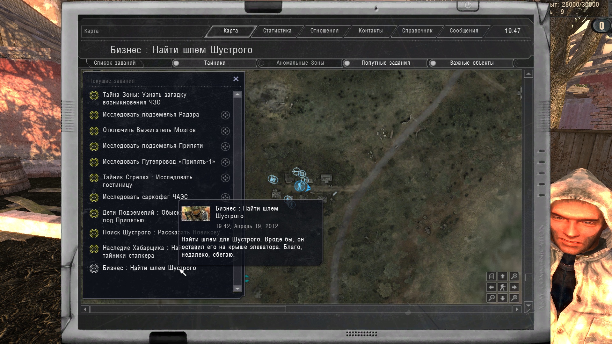Select task Исследовать саркофаг ЧАЭС
Viewport: 612px width, 344px height.
click(145, 197)
